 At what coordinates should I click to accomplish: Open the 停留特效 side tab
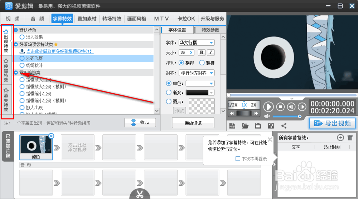click(x=6, y=70)
